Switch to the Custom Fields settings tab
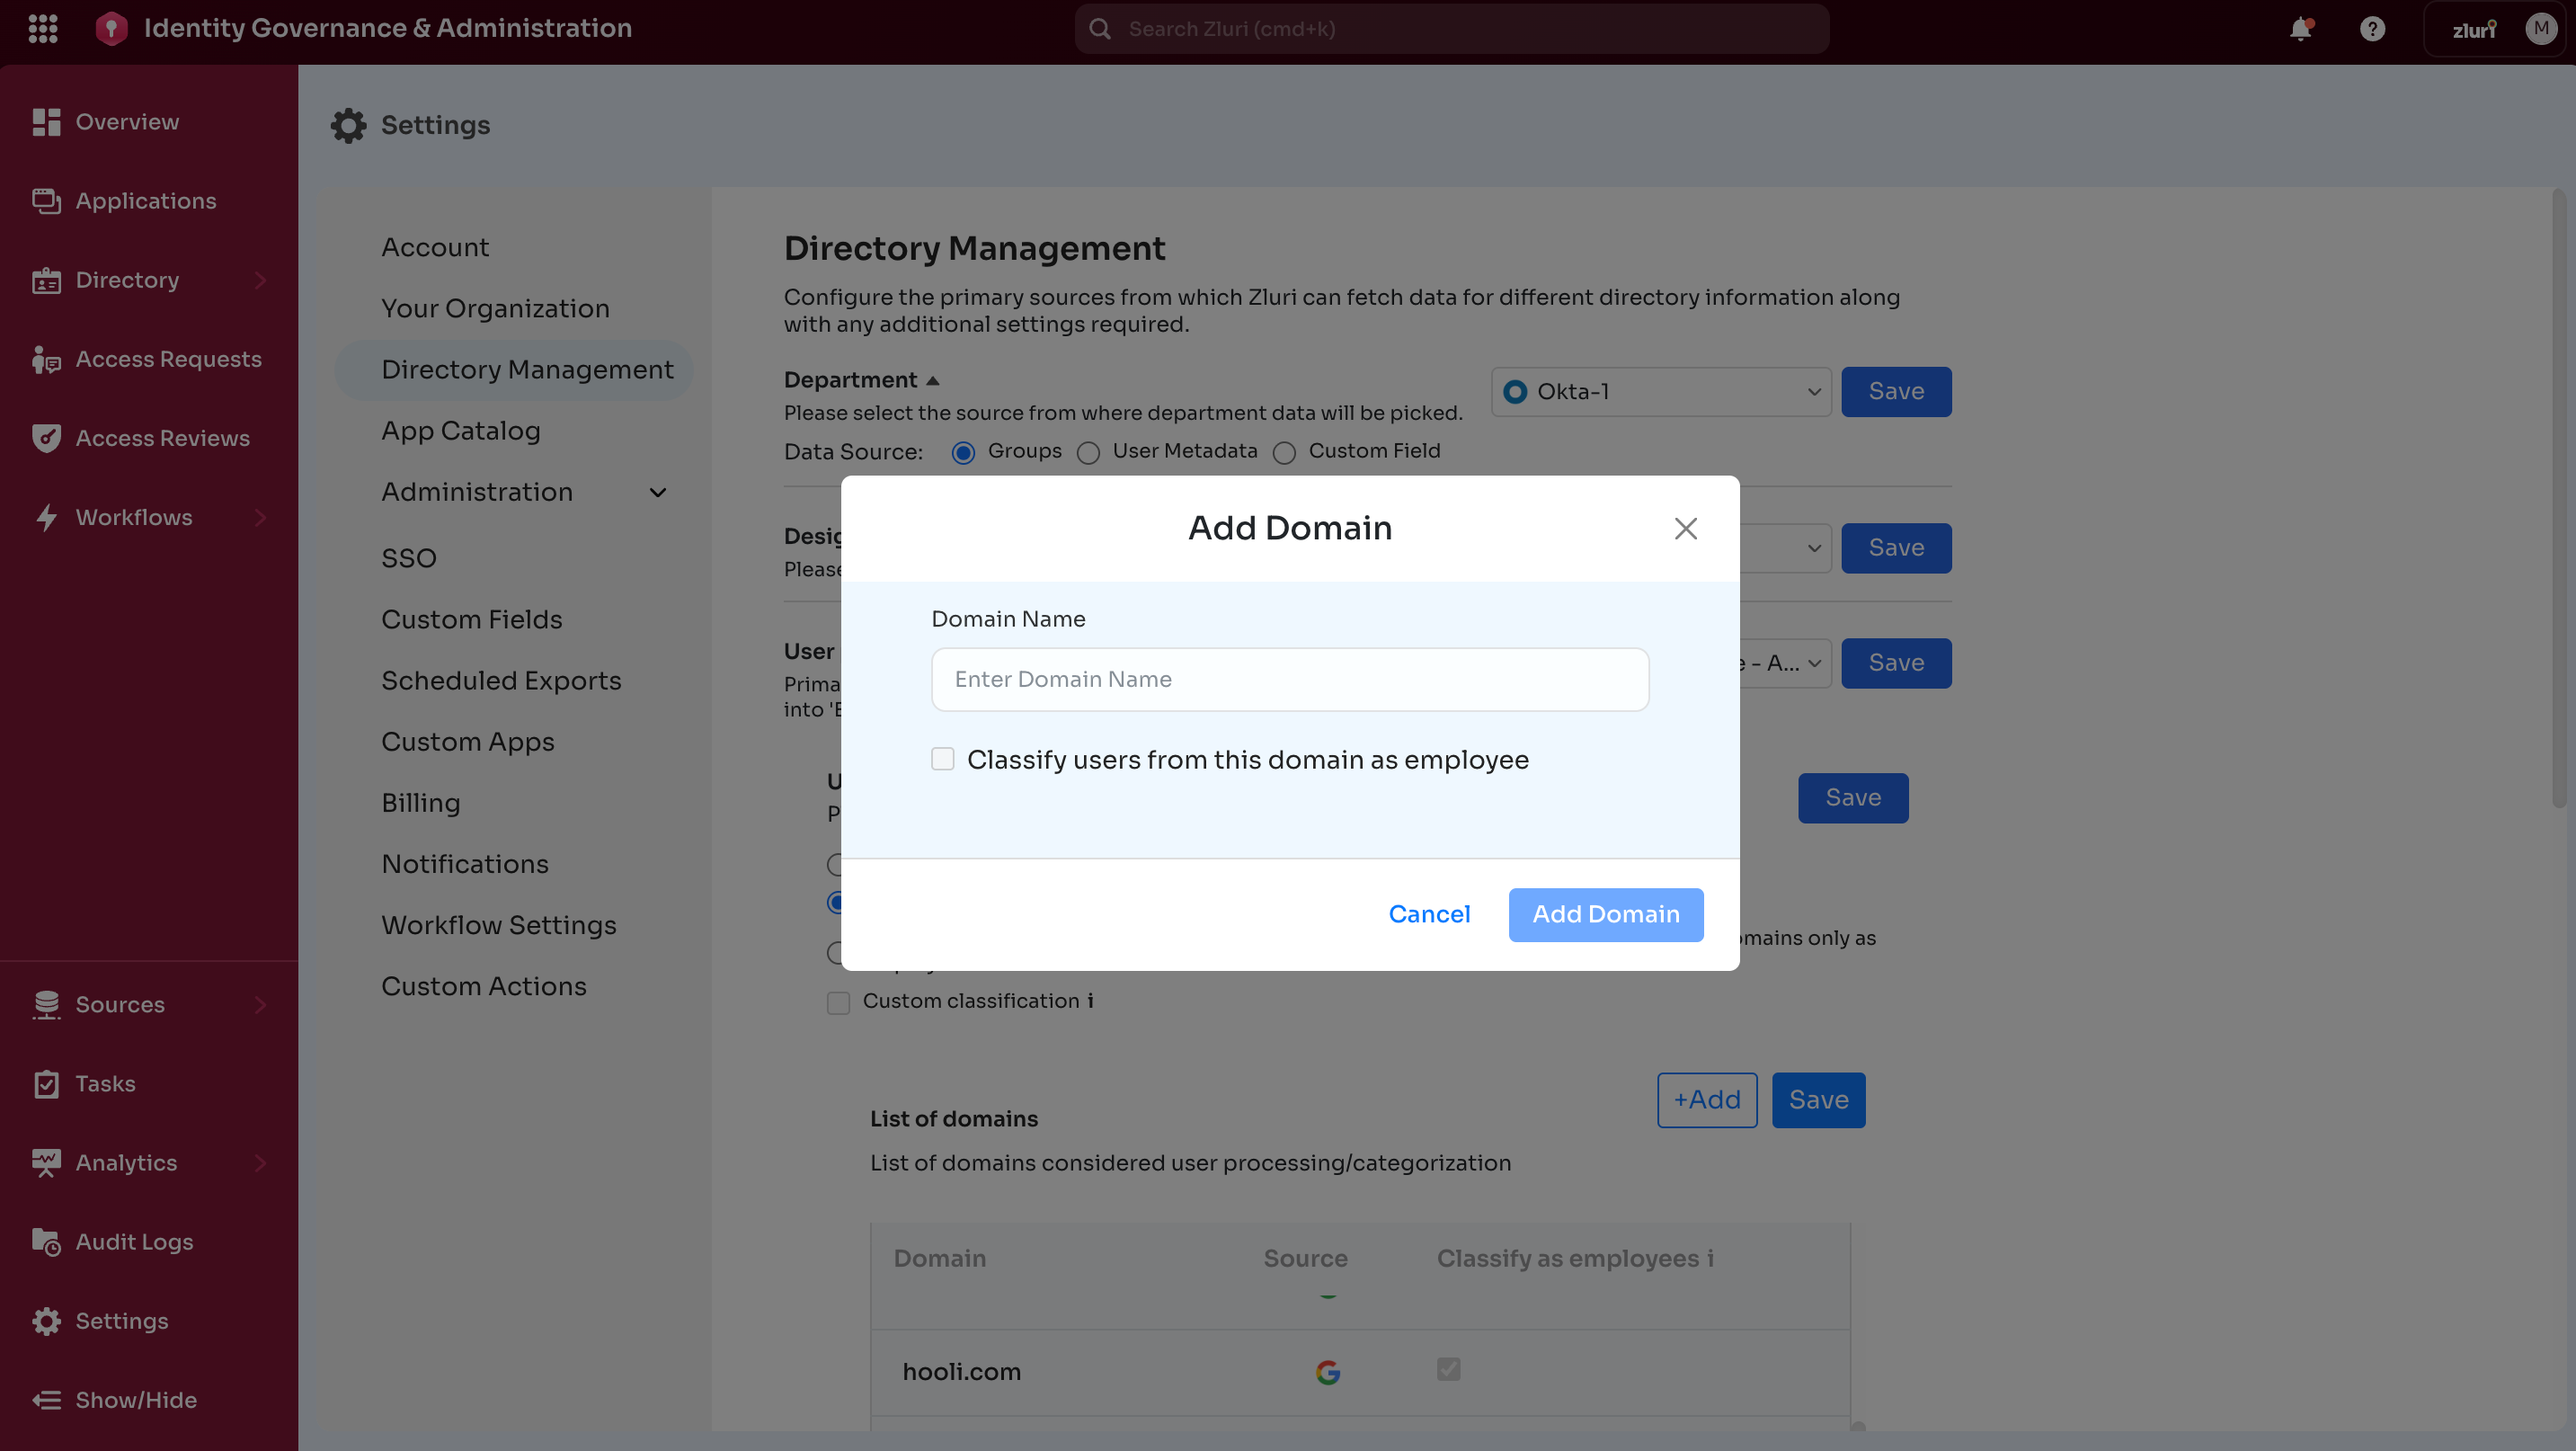 471,619
